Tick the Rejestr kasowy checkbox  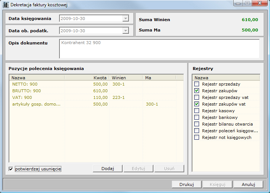point(196,111)
